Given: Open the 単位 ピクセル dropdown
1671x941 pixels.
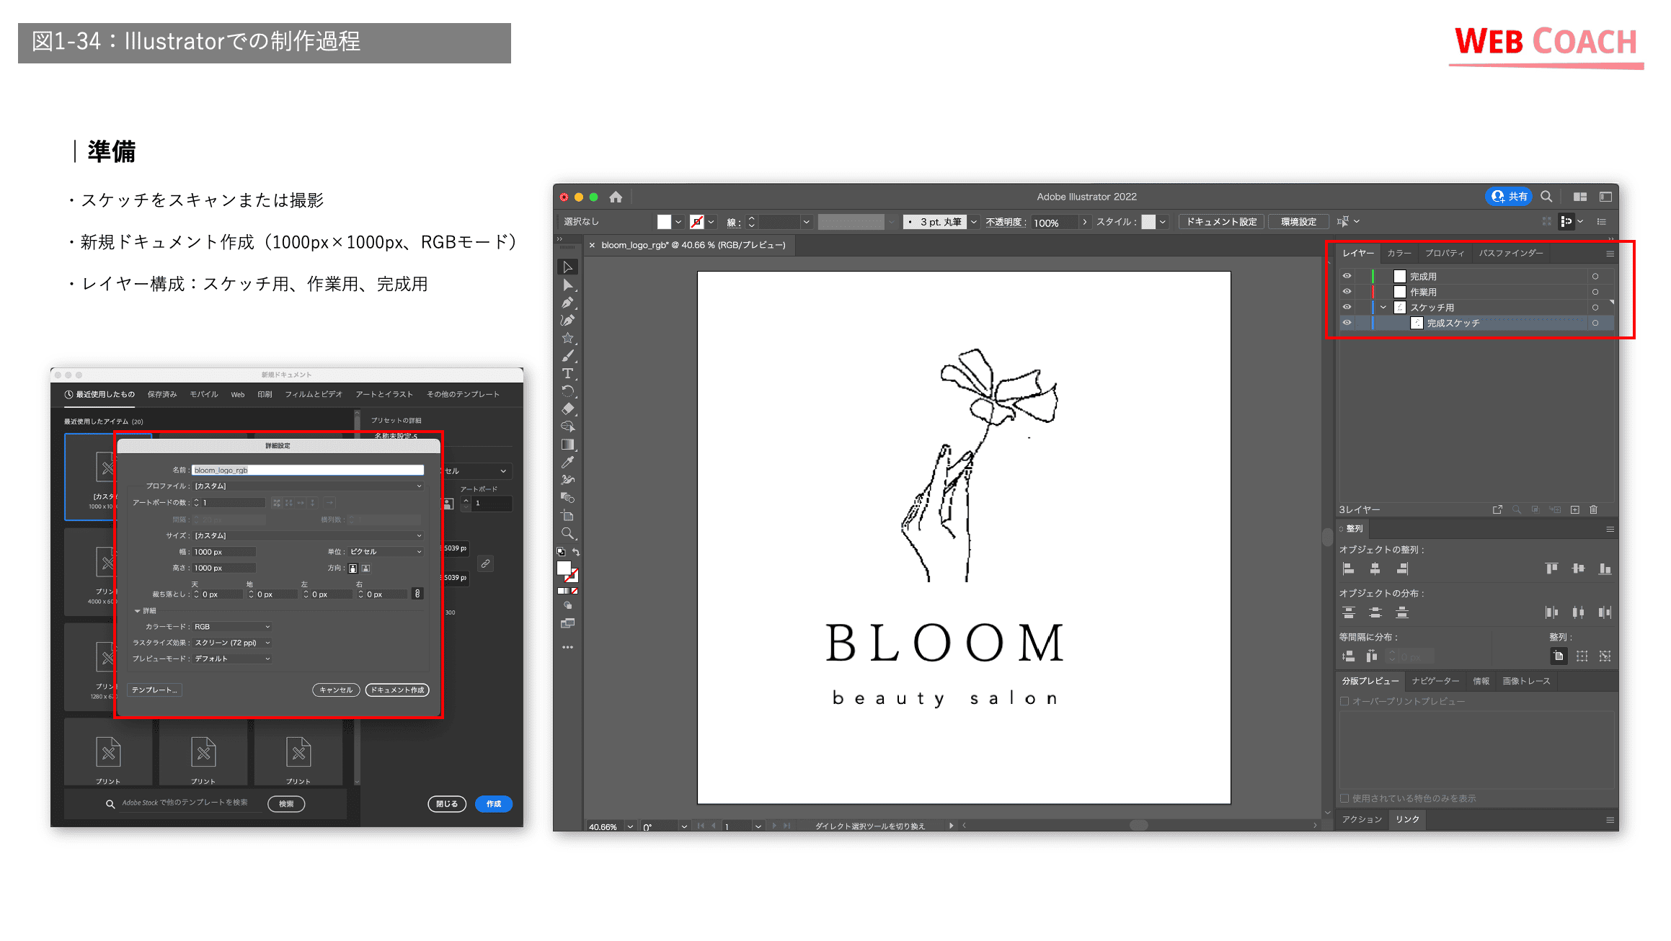Looking at the screenshot, I should (386, 552).
